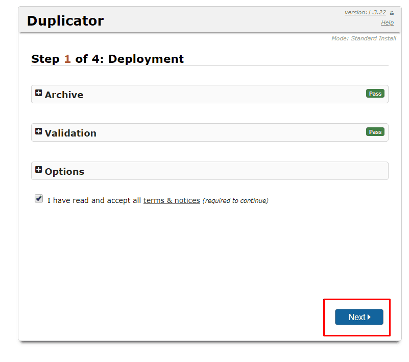This screenshot has height=362, width=409.
Task: Open the Help link
Action: point(388,22)
